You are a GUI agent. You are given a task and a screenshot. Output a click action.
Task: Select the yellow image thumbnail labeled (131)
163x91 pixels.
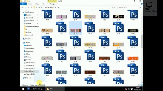point(90,44)
